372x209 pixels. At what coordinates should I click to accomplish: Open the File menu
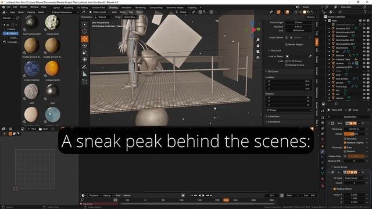click(9, 7)
